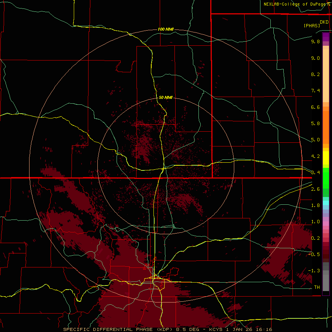Select the 1.0 scale value
The image size is (332, 332).
click(315, 222)
